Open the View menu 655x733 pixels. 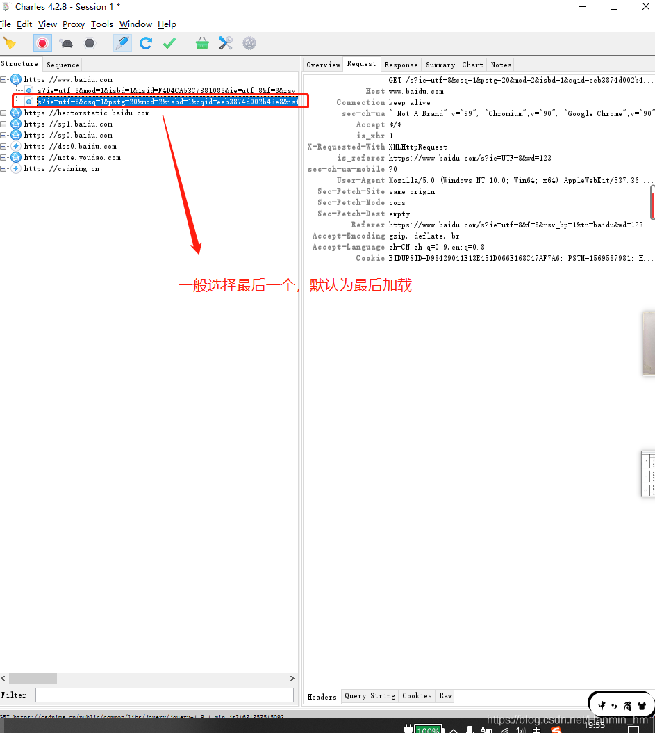click(47, 24)
